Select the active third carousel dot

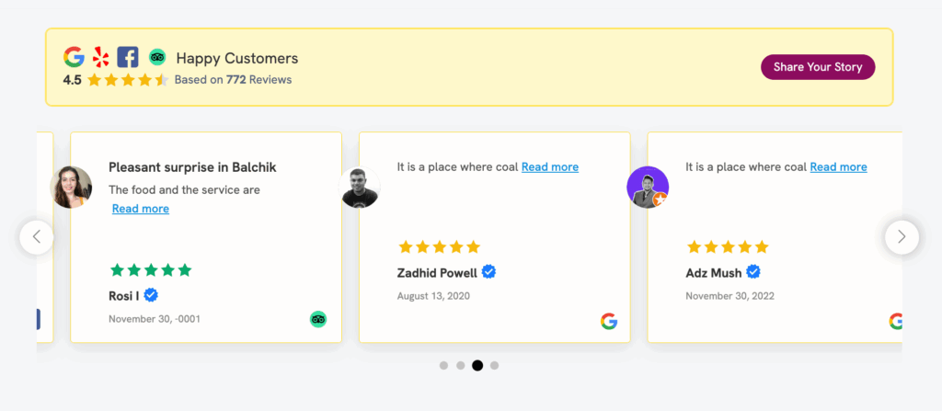(x=477, y=365)
